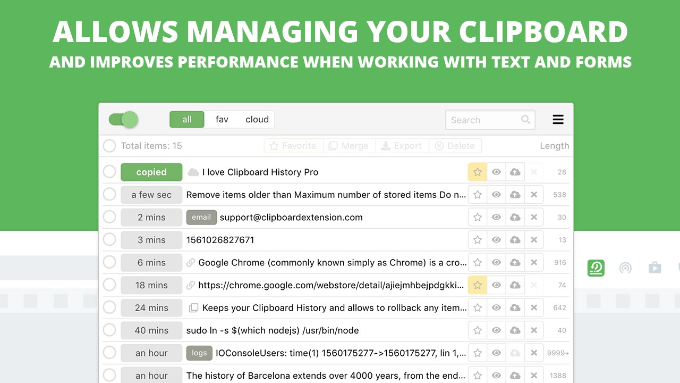Delete the IOConsoleUsers logs item
Screen dimensions: 680x383
(534, 353)
